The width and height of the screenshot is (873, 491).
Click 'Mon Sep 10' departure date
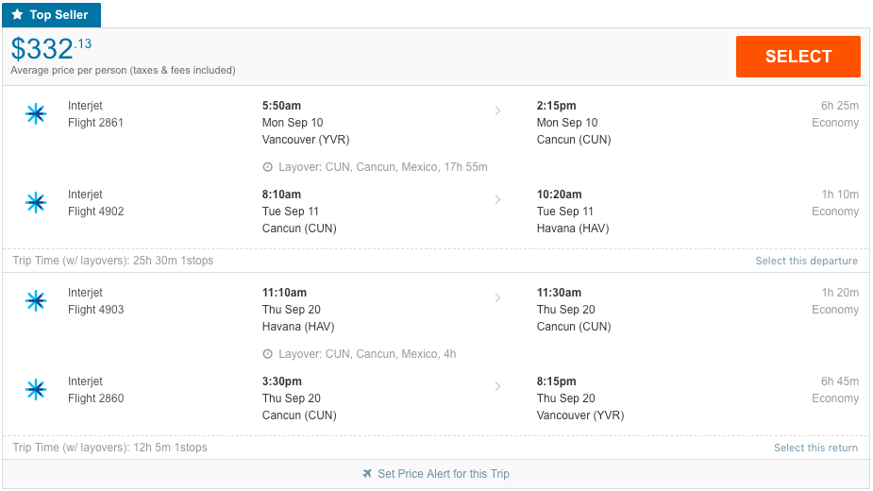(293, 123)
